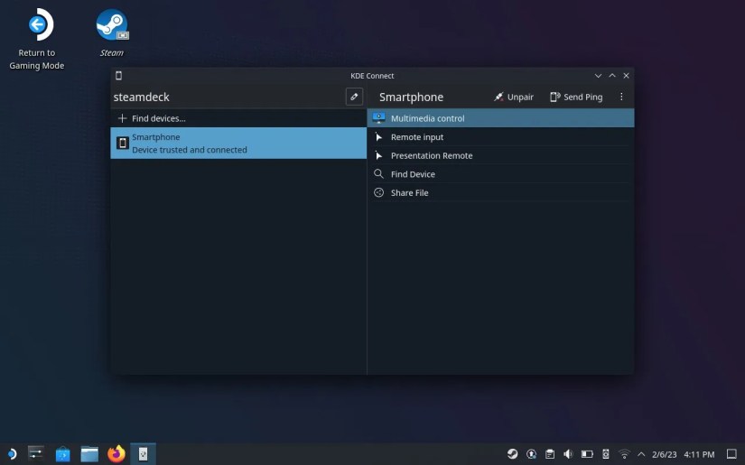Click the Multimedia control monitor icon

[x=378, y=117]
